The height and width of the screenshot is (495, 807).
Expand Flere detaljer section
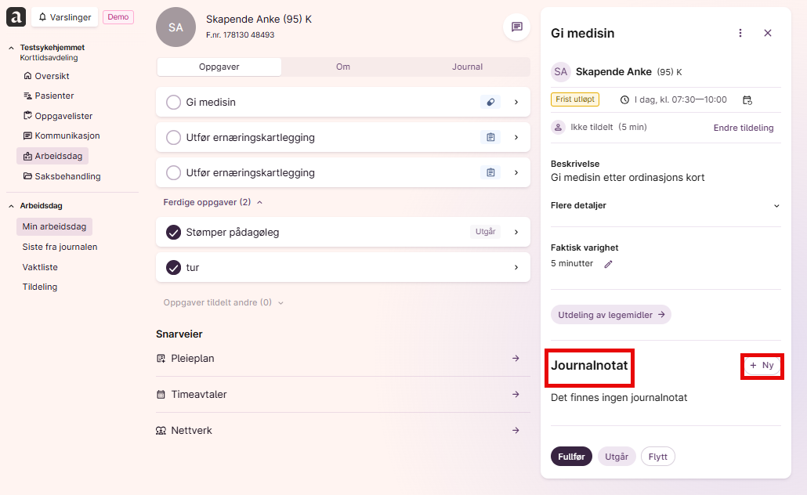[665, 205]
